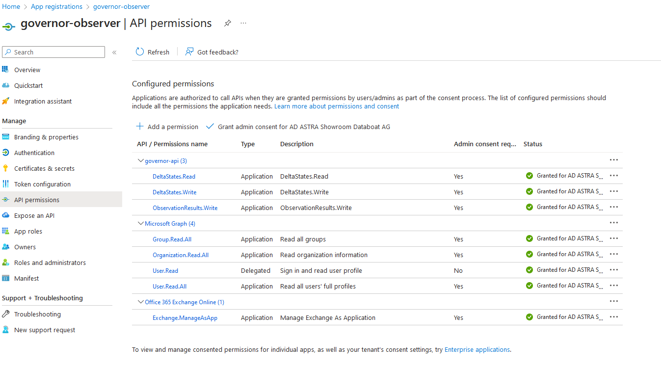Open Certificates & secrets from the sidebar

click(44, 168)
